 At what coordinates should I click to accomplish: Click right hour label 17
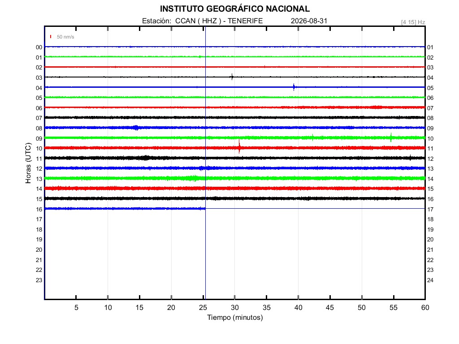[430, 210]
